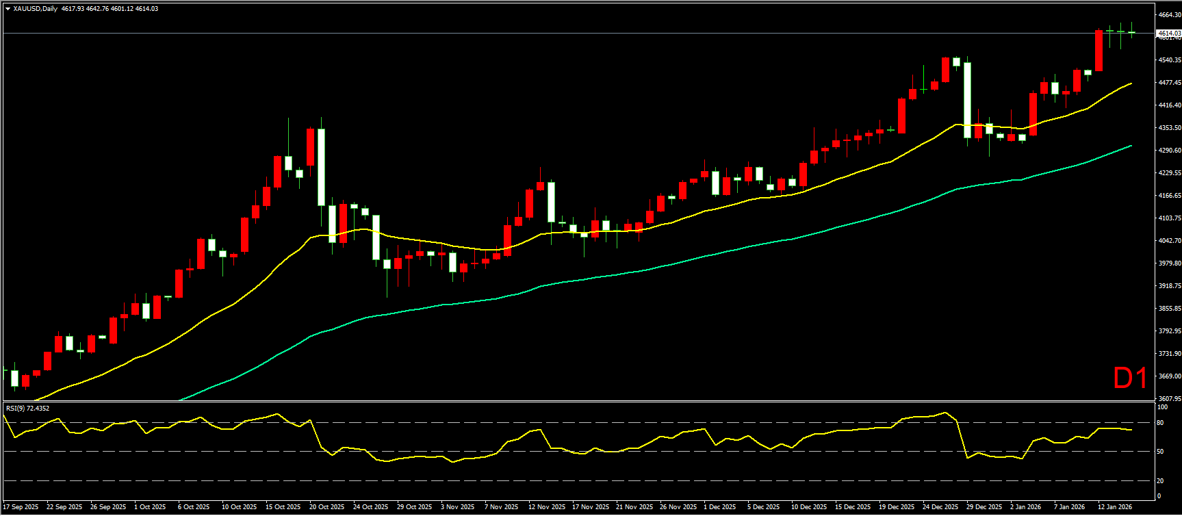Viewport: 1182px width, 516px height.
Task: Select the OHLC values ending in 4614.03
Action: tap(110, 9)
